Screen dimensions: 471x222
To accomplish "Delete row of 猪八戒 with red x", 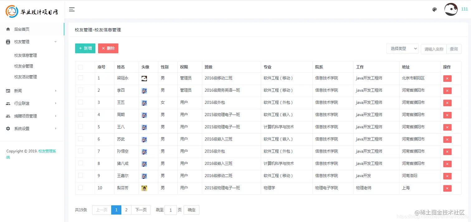I will click(x=447, y=164).
